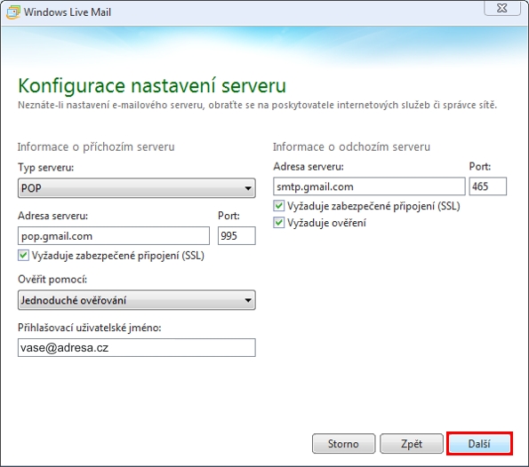Click the label Ověřit pomocí:
This screenshot has width=529, height=467.
click(x=52, y=280)
